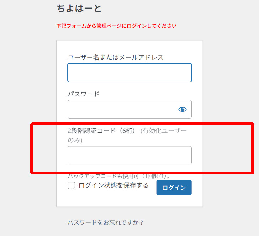Click the ログイン状態を保存する label text
This screenshot has height=236, width=259.
point(113,185)
